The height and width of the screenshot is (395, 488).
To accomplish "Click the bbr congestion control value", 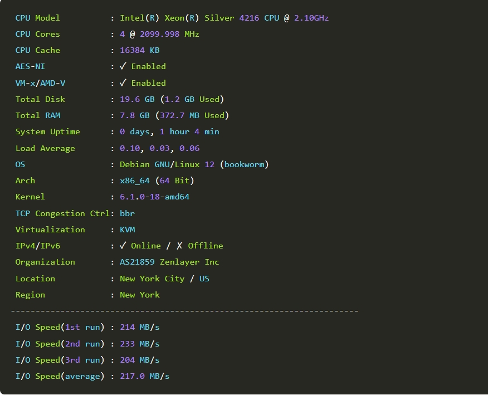I will point(127,213).
